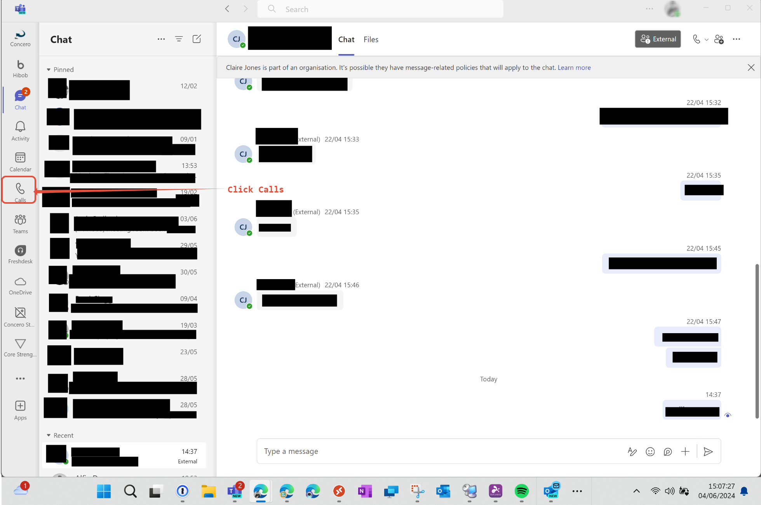Open the Freshdesk app icon
This screenshot has width=761, height=505.
20,254
